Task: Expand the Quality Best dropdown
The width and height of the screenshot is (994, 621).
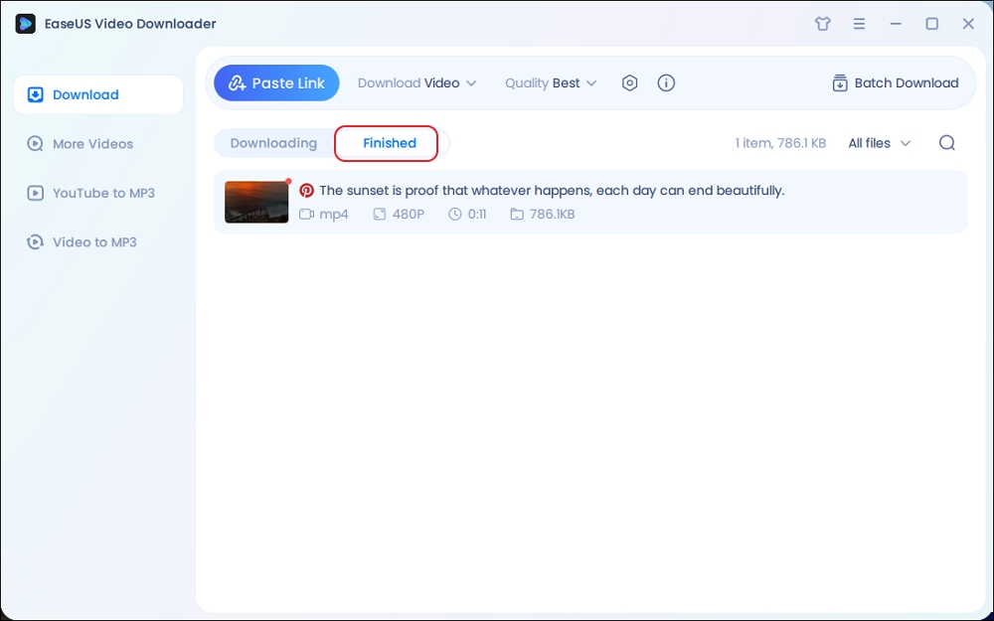Action: point(551,83)
